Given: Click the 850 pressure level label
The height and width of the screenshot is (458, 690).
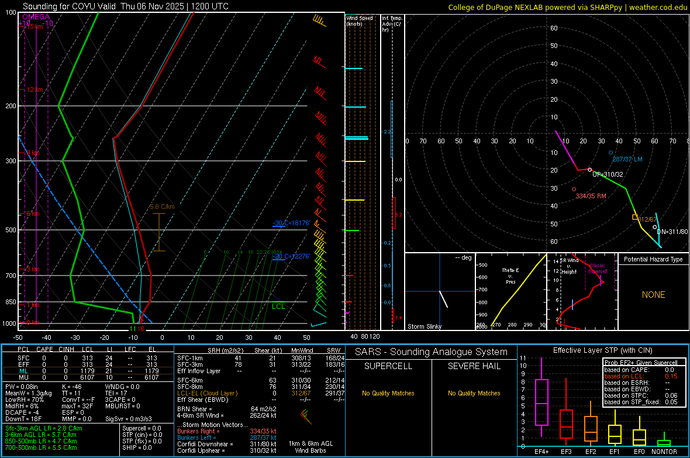Looking at the screenshot, I should 11,302.
